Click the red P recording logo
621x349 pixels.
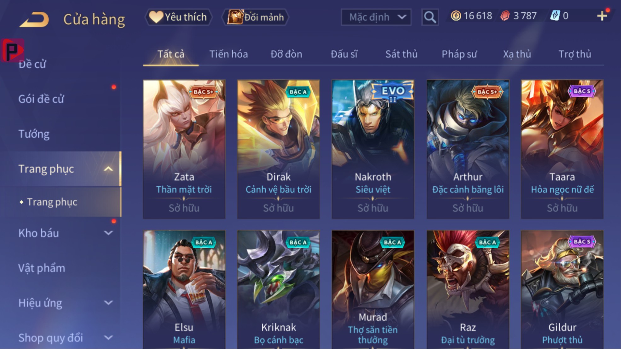click(x=13, y=50)
